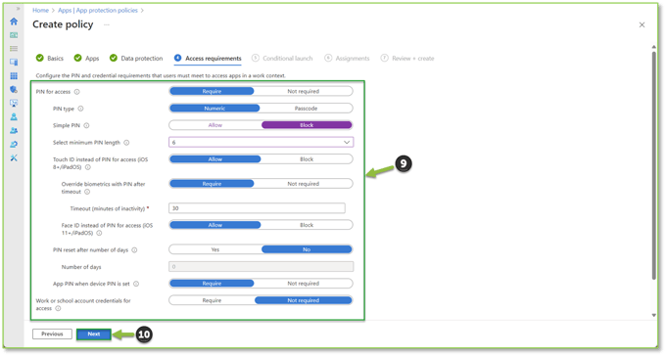The width and height of the screenshot is (666, 356).
Task: Open the Apps grid icon in sidebar
Action: [x=14, y=76]
